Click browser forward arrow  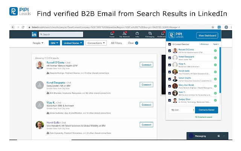(18, 27)
